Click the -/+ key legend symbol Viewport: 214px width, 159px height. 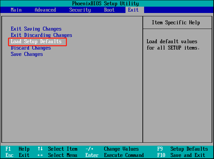tap(90, 149)
